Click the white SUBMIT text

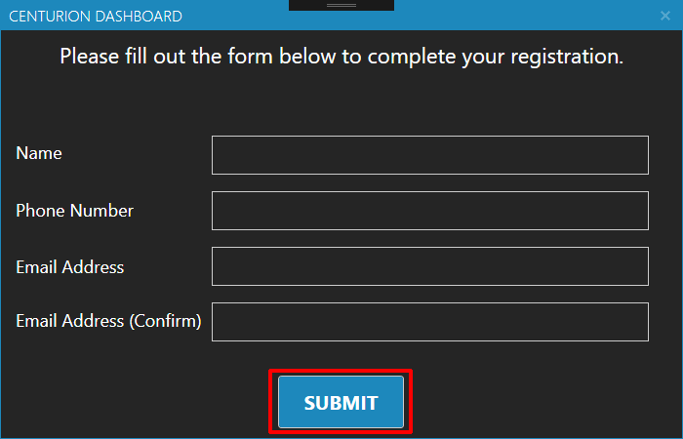(x=341, y=403)
